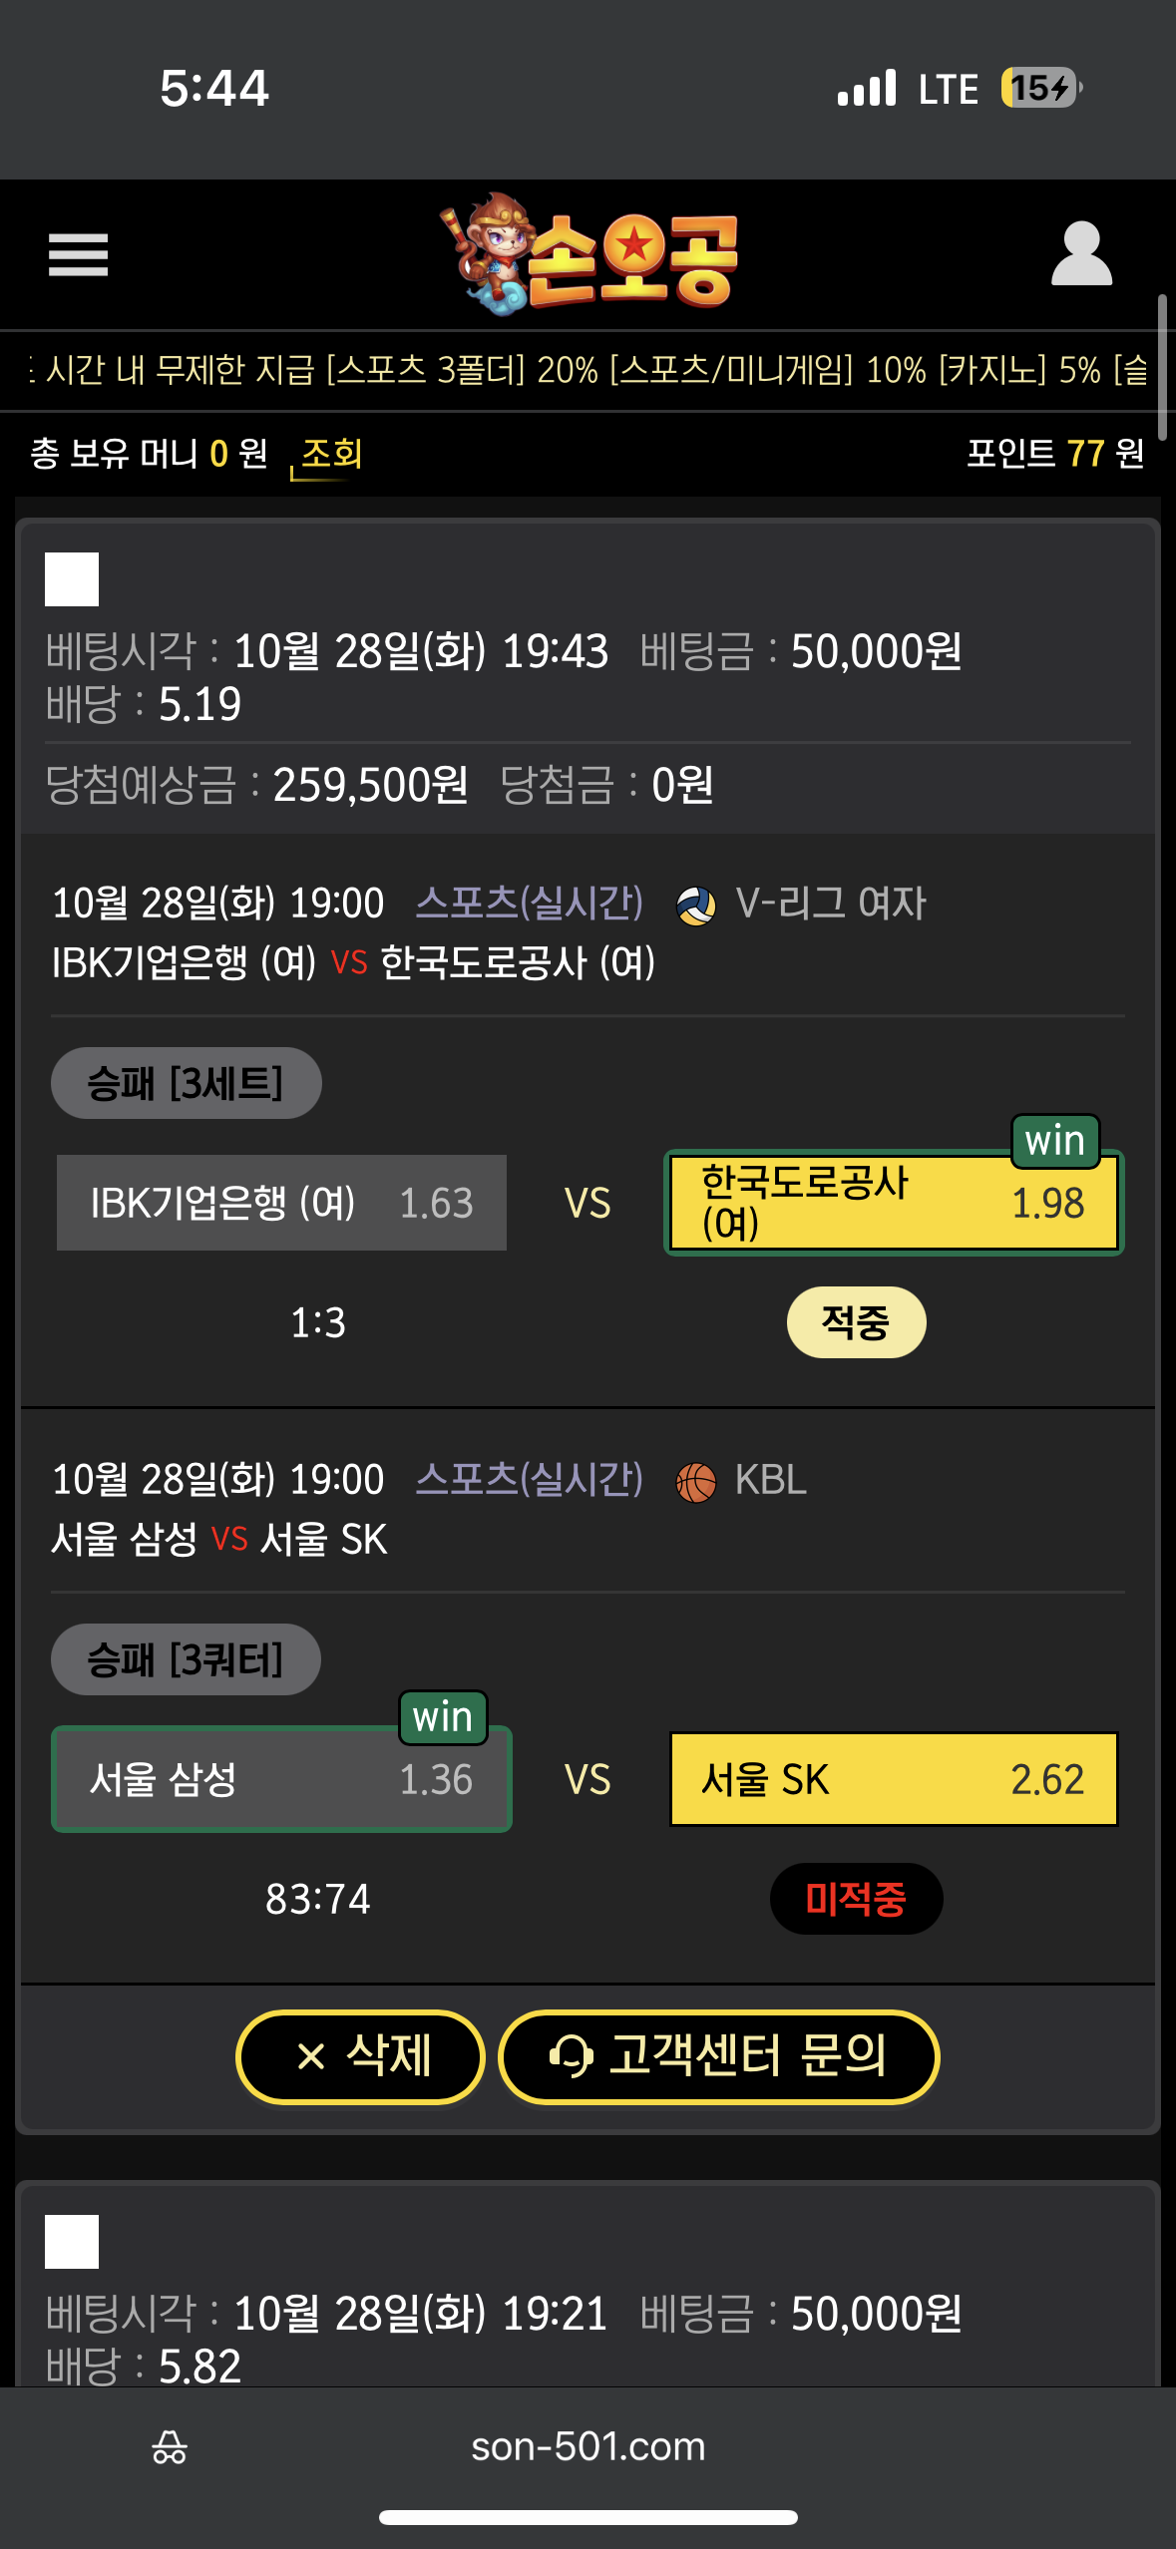
Task: Tap the son-501.com address bar
Action: pos(588,2447)
